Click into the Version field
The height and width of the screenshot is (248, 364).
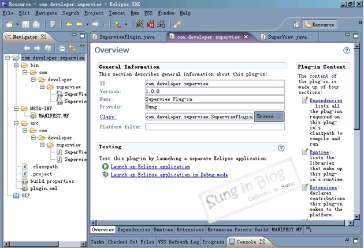coord(215,91)
